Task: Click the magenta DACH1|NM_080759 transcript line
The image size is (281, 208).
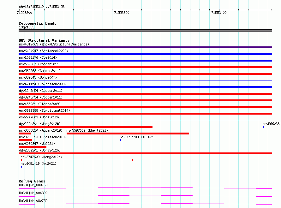Action: [145, 204]
